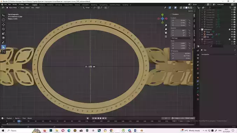The height and width of the screenshot is (133, 237).
Task: Click the Play animation button
Action: tap(101, 118)
